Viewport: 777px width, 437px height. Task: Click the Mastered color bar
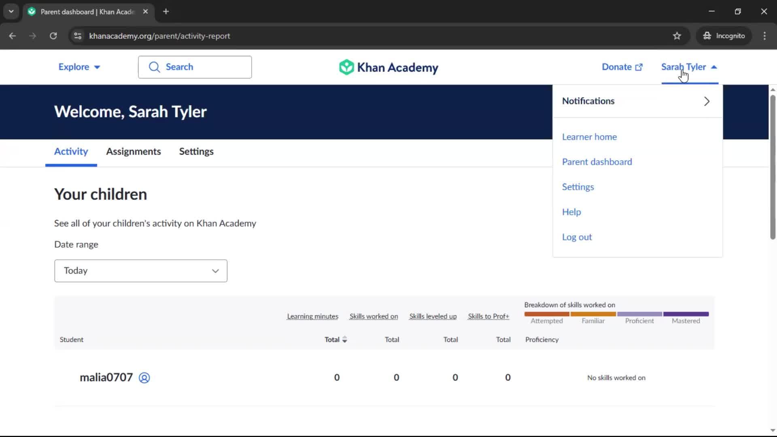point(686,314)
